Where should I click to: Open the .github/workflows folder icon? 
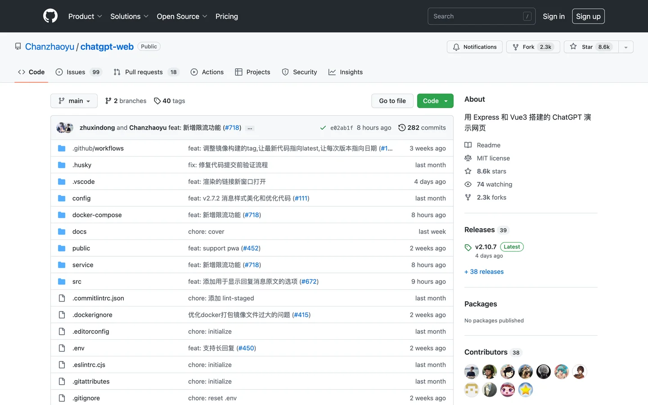tap(62, 148)
